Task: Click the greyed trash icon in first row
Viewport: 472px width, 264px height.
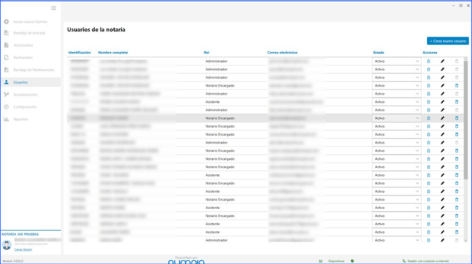Action: pos(457,61)
